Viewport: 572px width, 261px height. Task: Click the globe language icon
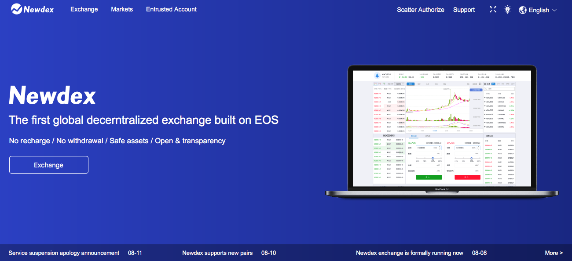[523, 10]
